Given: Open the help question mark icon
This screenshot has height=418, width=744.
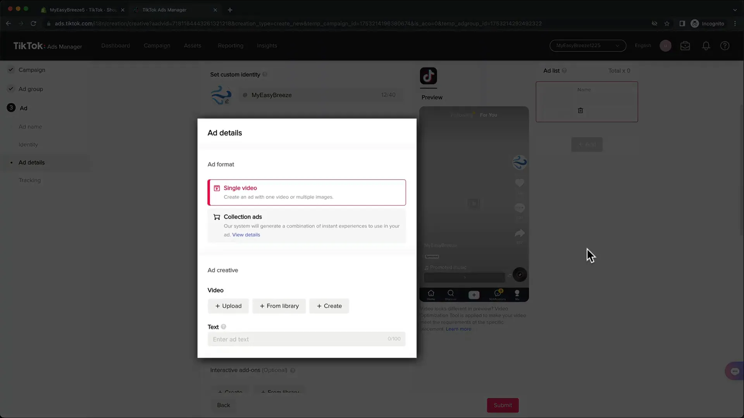Looking at the screenshot, I should pyautogui.click(x=725, y=46).
